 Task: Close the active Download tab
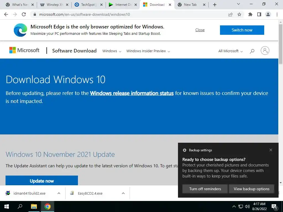pyautogui.click(x=170, y=5)
